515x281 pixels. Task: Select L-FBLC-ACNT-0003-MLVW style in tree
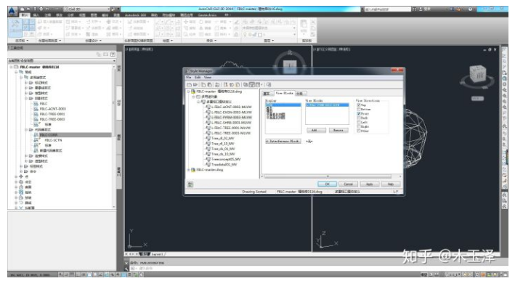tap(231, 107)
